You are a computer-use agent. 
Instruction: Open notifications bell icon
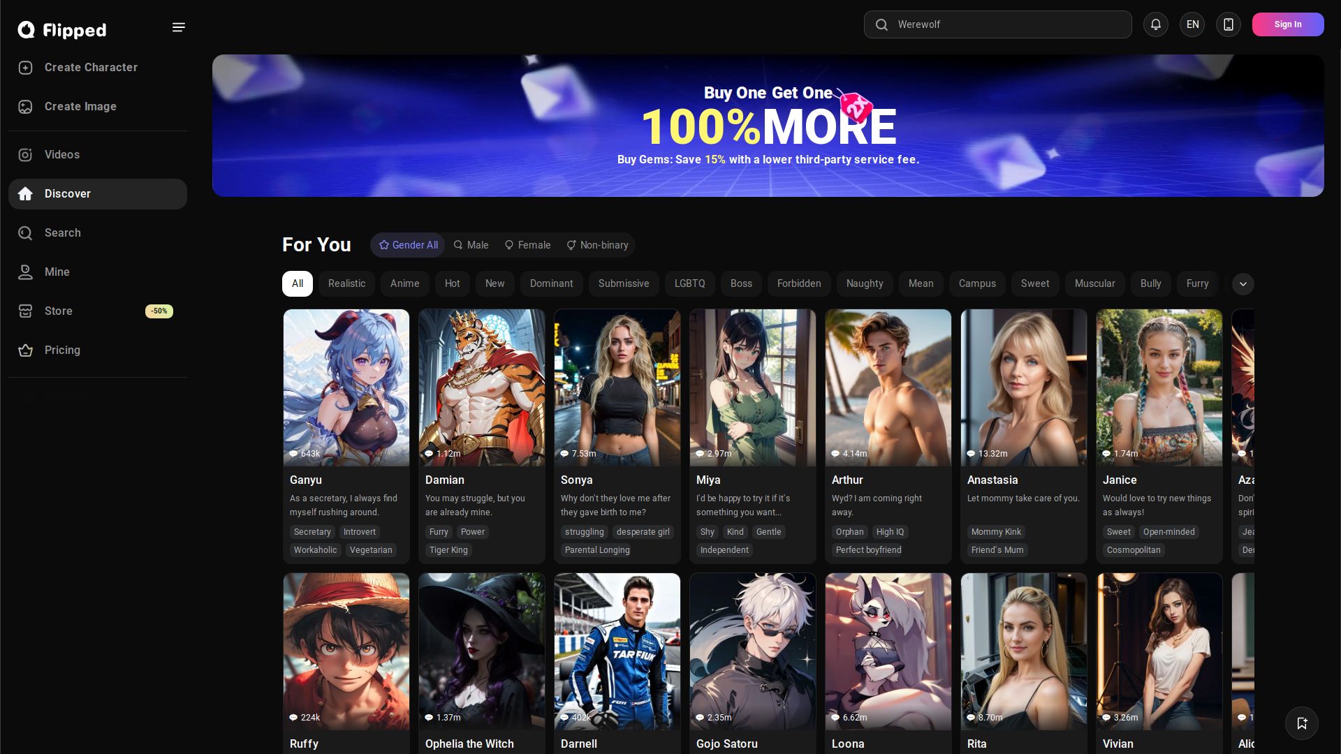(1156, 24)
